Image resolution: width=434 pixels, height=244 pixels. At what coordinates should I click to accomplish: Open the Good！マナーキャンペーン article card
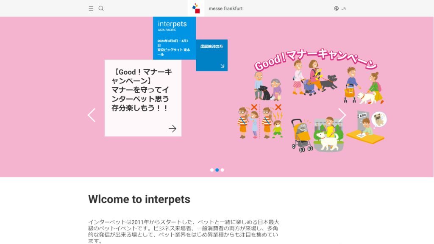(x=143, y=98)
